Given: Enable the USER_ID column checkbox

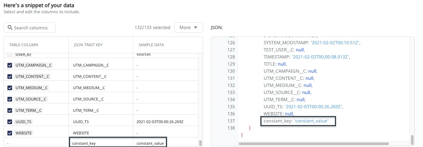Looking at the screenshot, I should click(10, 55).
